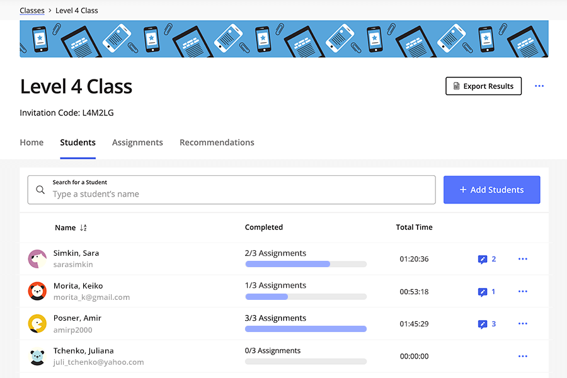Go to the Home tab

[x=31, y=142]
